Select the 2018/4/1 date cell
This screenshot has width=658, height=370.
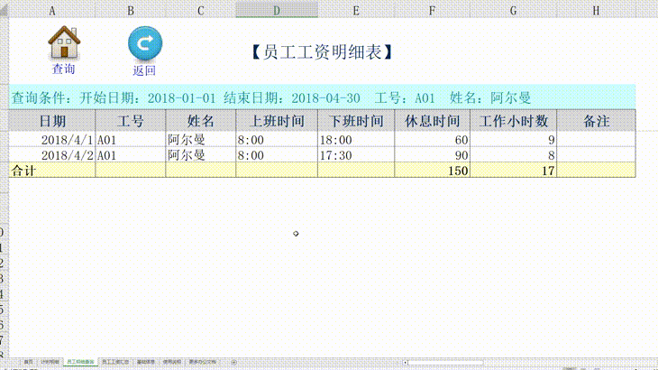click(52, 140)
